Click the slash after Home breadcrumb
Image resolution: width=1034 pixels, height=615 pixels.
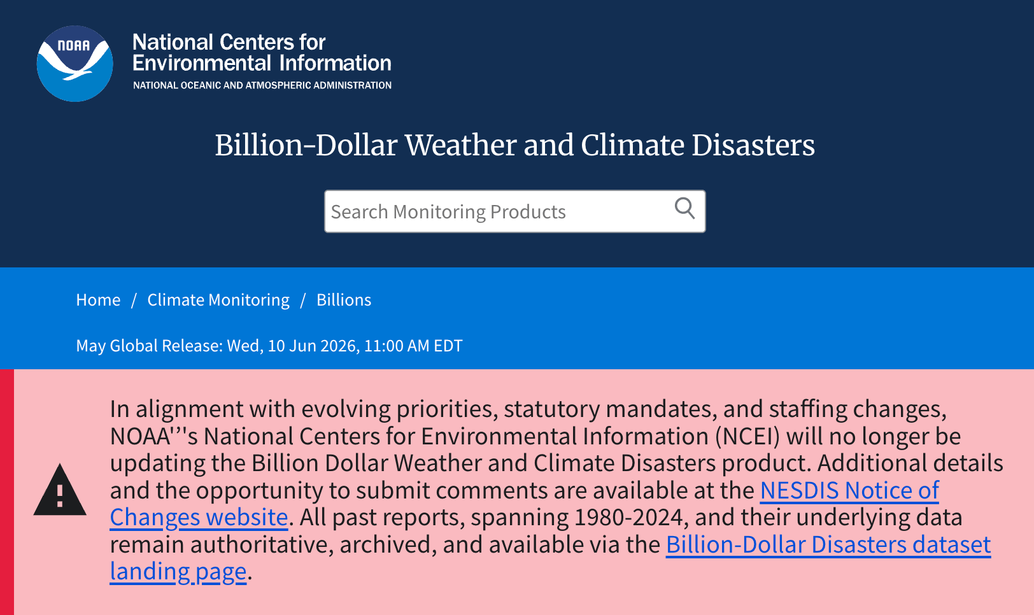[x=134, y=300]
